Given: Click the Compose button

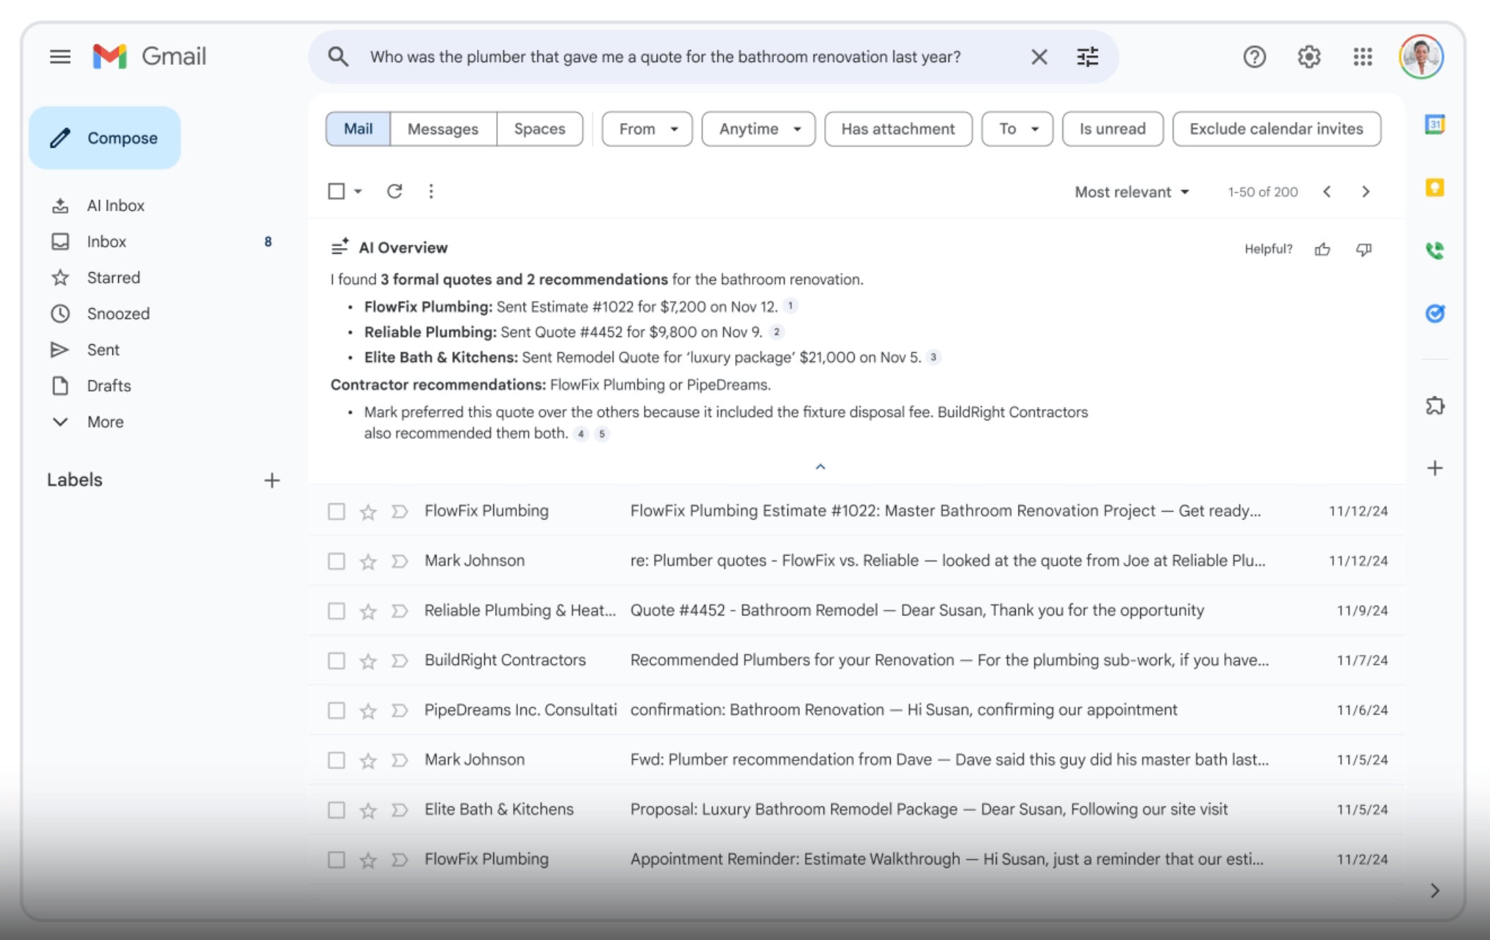Looking at the screenshot, I should 104,137.
